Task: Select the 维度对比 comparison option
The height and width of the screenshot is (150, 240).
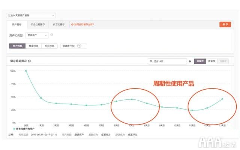Action: (x=33, y=46)
